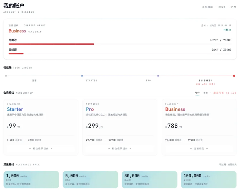The height and width of the screenshot is (193, 239).
Task: Click 档位低于当前 label under Starter card
Action: pyautogui.click(x=41, y=148)
